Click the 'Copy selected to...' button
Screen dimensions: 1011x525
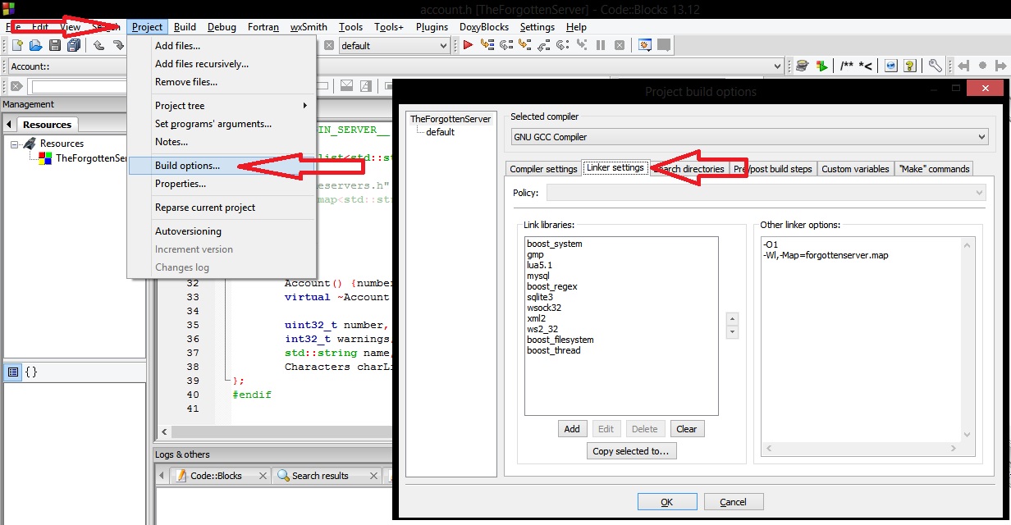pos(631,451)
